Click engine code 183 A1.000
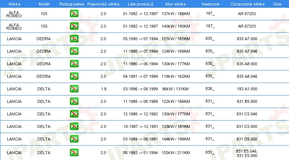The image size is (289, 160). click(247, 88)
